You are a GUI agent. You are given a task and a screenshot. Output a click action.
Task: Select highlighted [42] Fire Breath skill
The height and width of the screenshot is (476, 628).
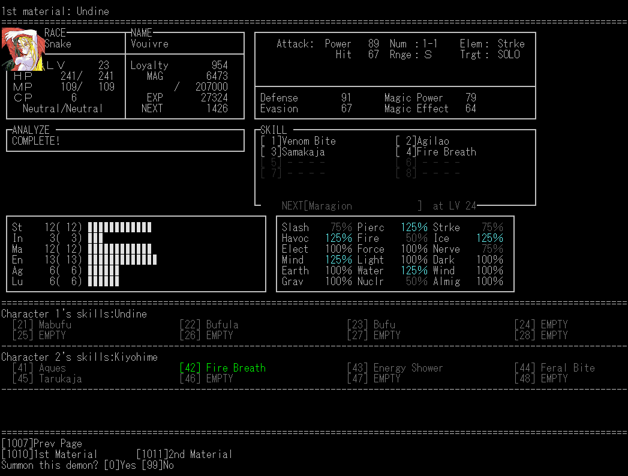(x=223, y=368)
